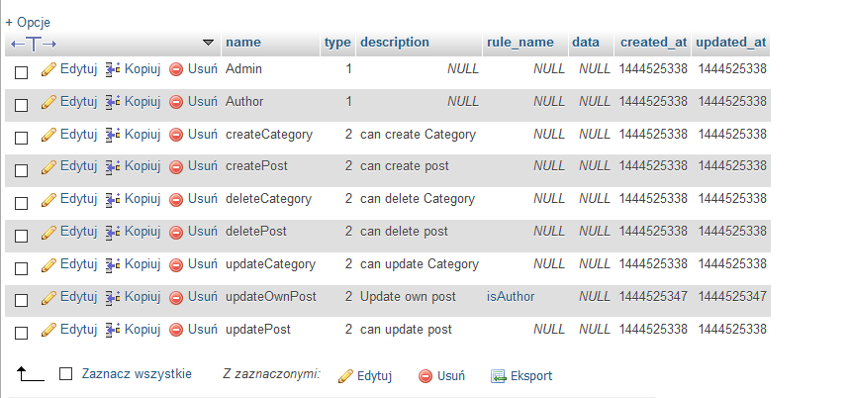Click the bulk 'Edytuj' button below the table
Screen dimensions: 851x398
tap(365, 376)
